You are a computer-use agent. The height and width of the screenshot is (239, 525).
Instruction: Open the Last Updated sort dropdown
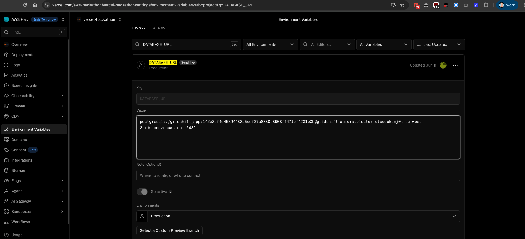pyautogui.click(x=439, y=44)
